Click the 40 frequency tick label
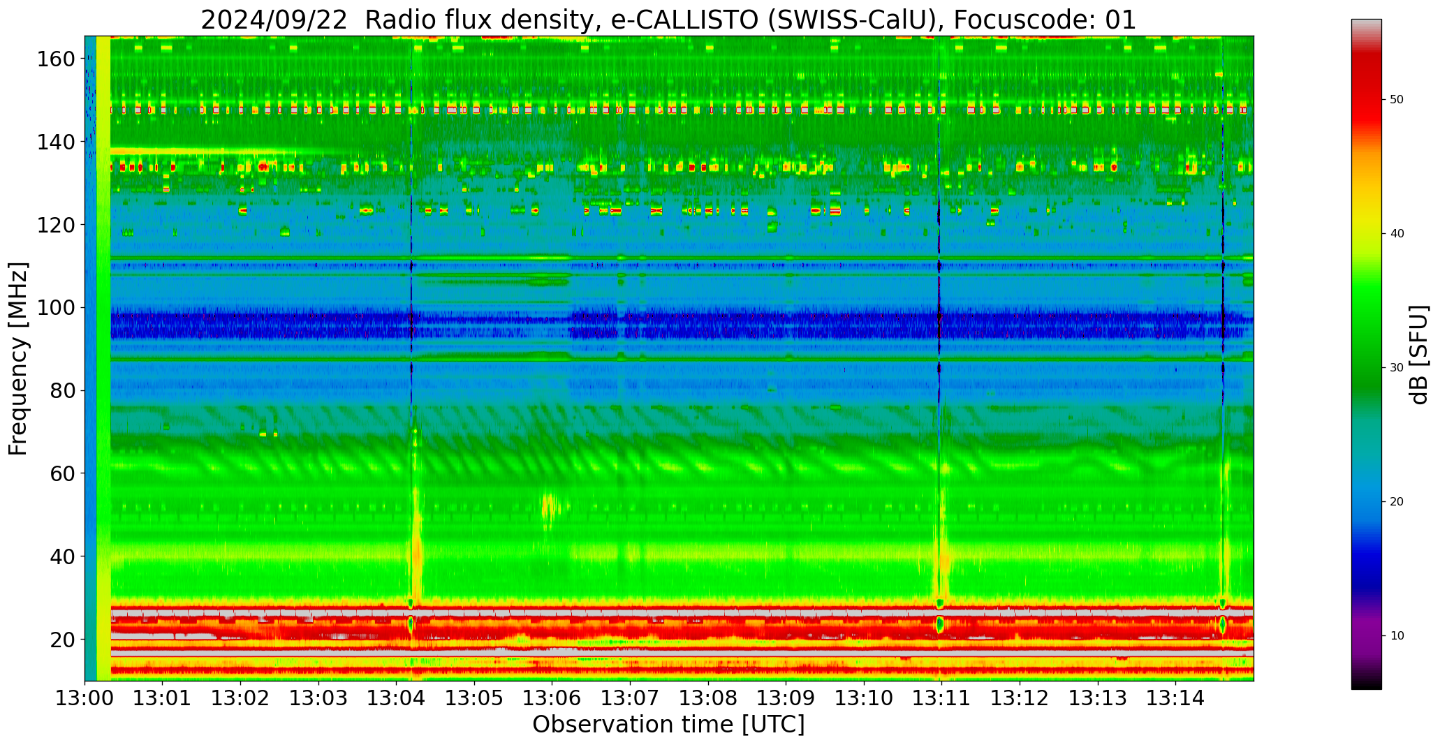1440x745 pixels. click(x=62, y=556)
